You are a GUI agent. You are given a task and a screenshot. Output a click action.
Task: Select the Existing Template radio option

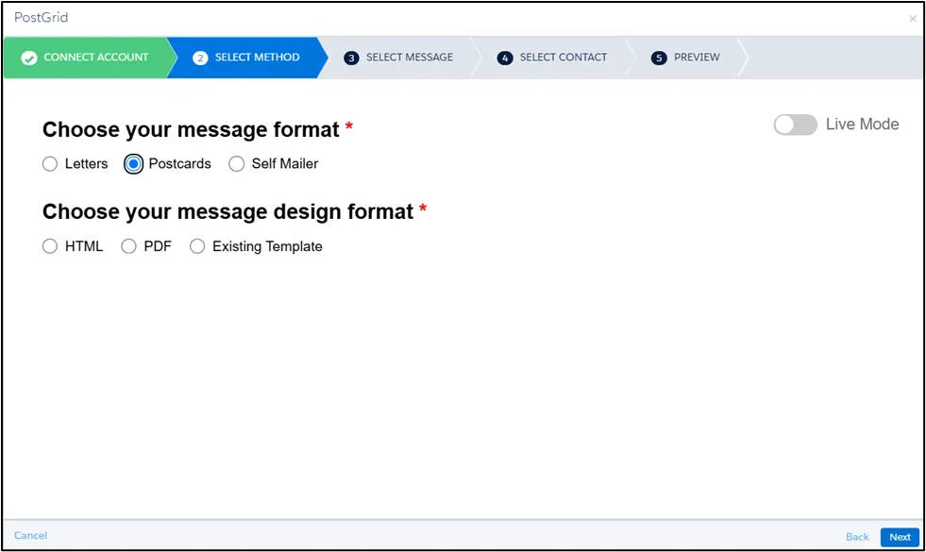197,247
